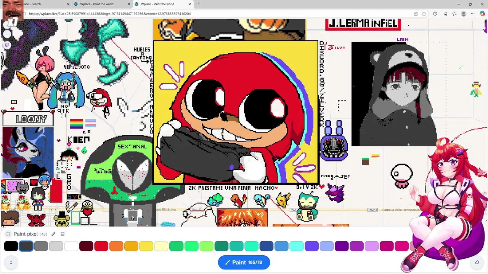
Task: Select the active Wplace - Paint the world tab
Action: point(162,4)
